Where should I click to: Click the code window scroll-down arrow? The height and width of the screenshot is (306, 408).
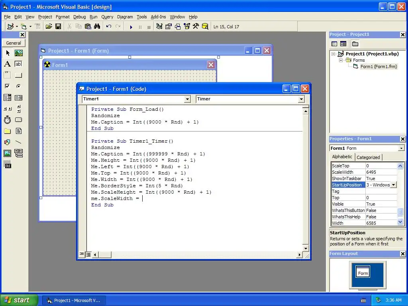point(306,248)
